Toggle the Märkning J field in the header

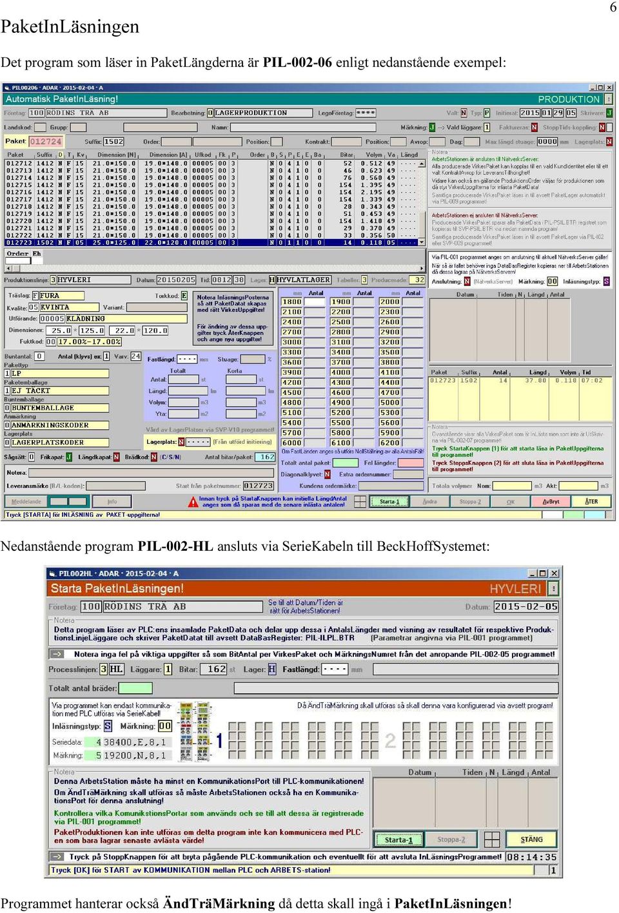coord(432,128)
